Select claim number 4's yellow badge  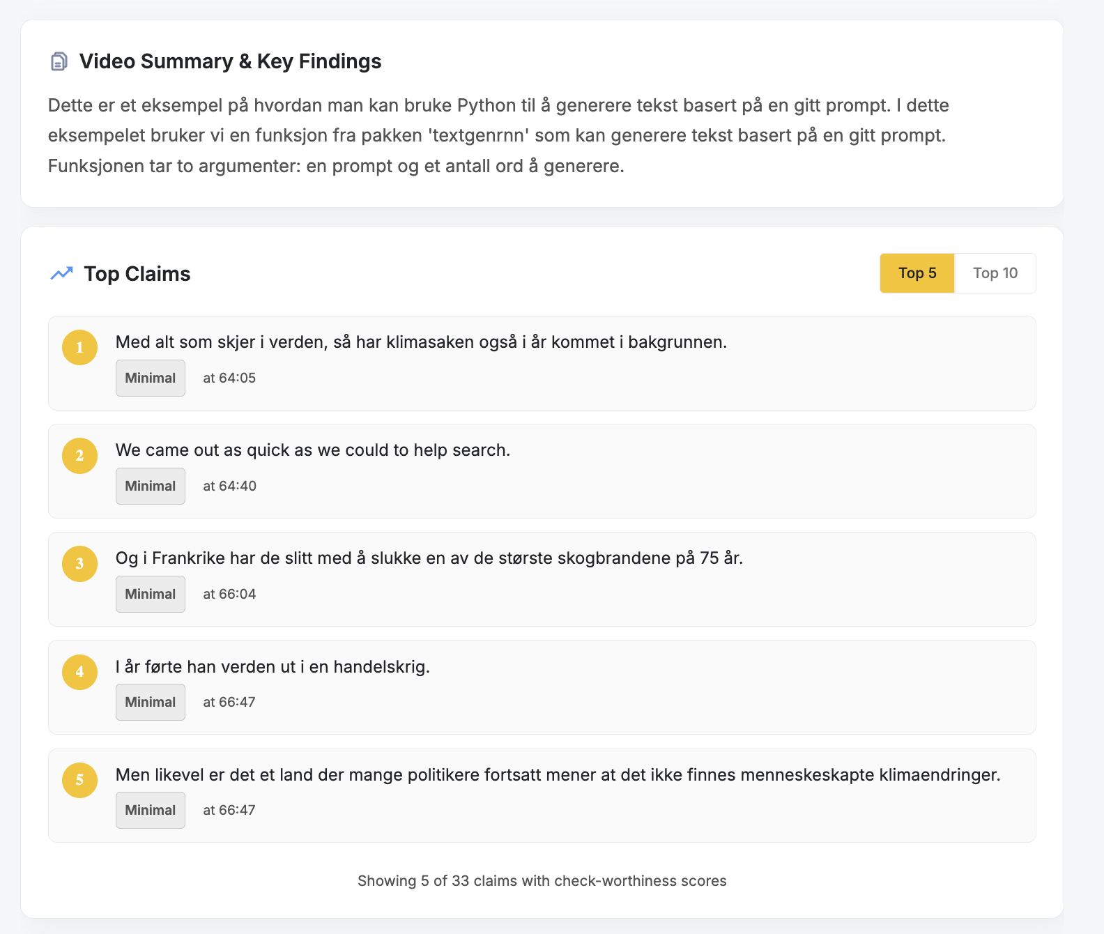(x=79, y=672)
